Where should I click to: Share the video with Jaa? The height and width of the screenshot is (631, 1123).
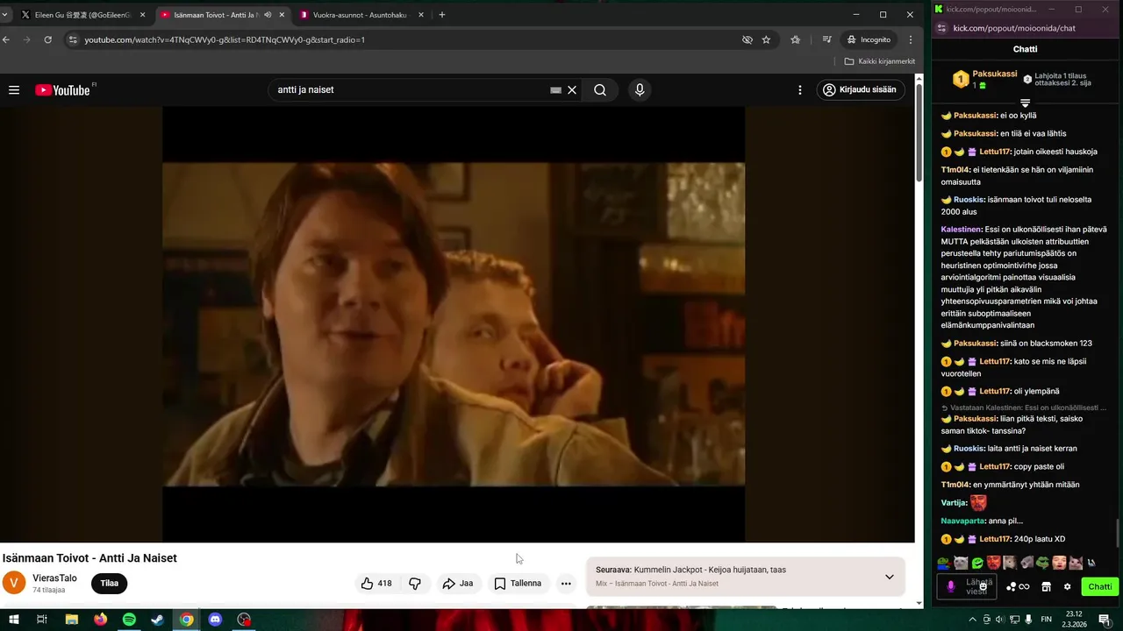458,583
